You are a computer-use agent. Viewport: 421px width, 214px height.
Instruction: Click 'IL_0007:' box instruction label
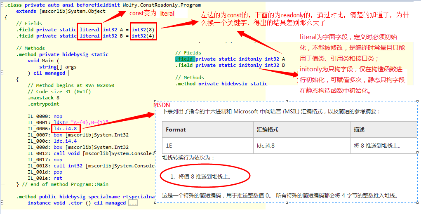click(x=39, y=135)
